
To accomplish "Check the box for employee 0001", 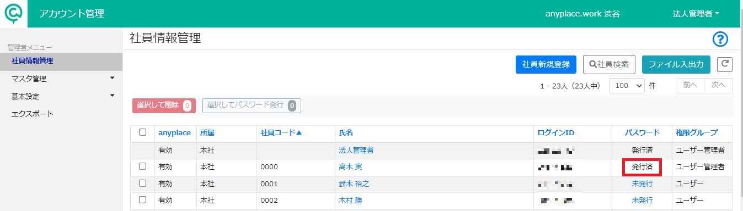I will coord(142,183).
